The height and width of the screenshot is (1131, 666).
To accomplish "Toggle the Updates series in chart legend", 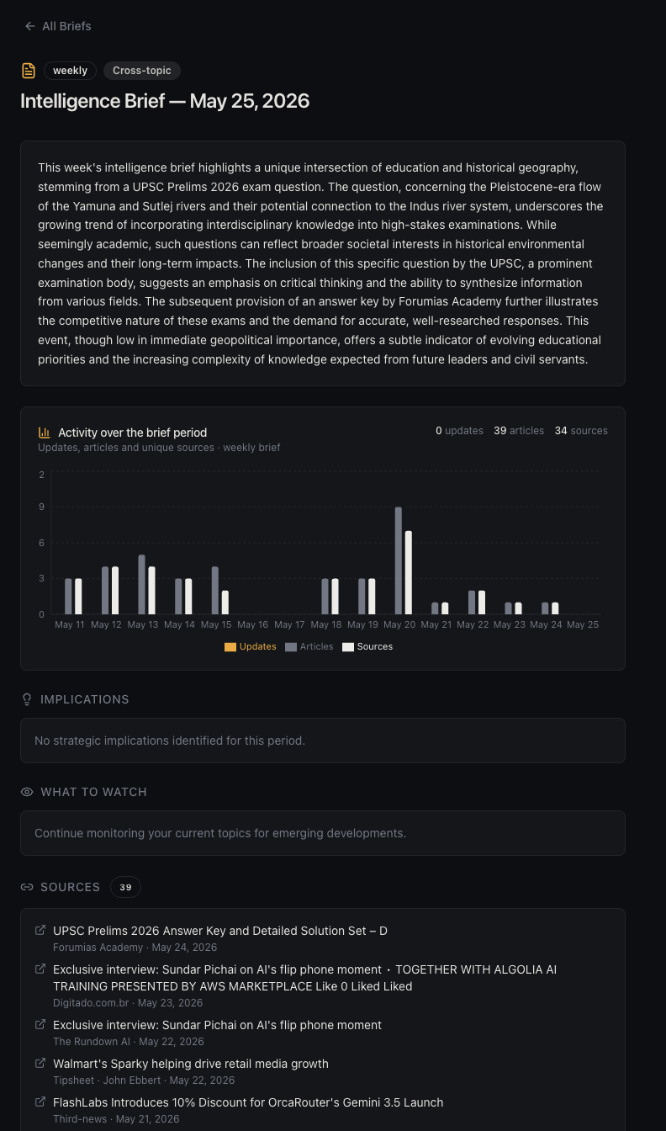I will point(251,646).
